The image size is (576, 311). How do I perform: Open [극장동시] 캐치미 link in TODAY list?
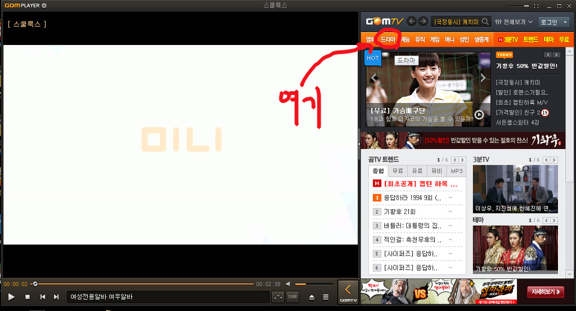pyautogui.click(x=518, y=82)
